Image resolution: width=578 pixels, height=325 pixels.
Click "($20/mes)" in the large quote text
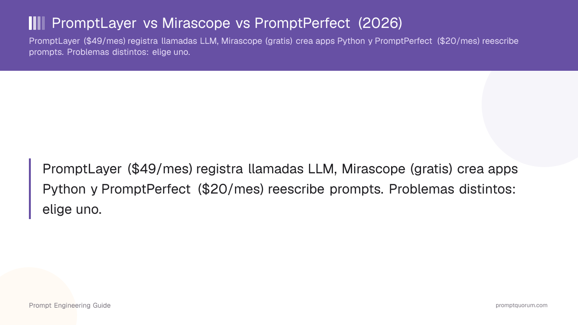click(x=231, y=189)
